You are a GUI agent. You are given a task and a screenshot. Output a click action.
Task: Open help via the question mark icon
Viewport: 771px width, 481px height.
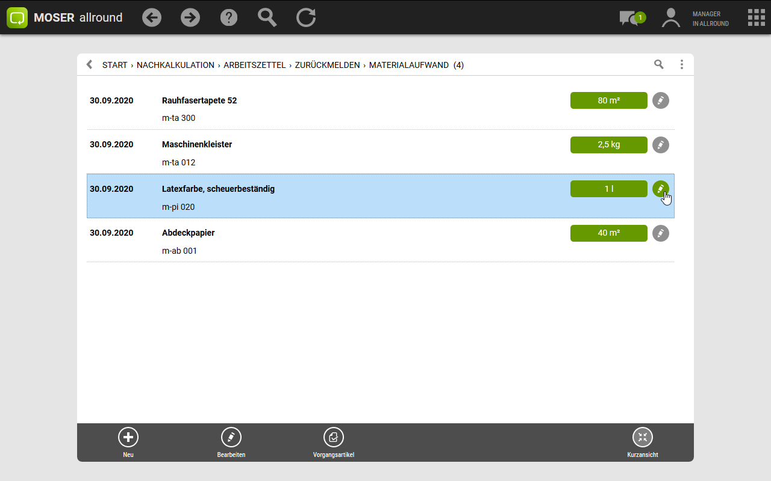(229, 17)
